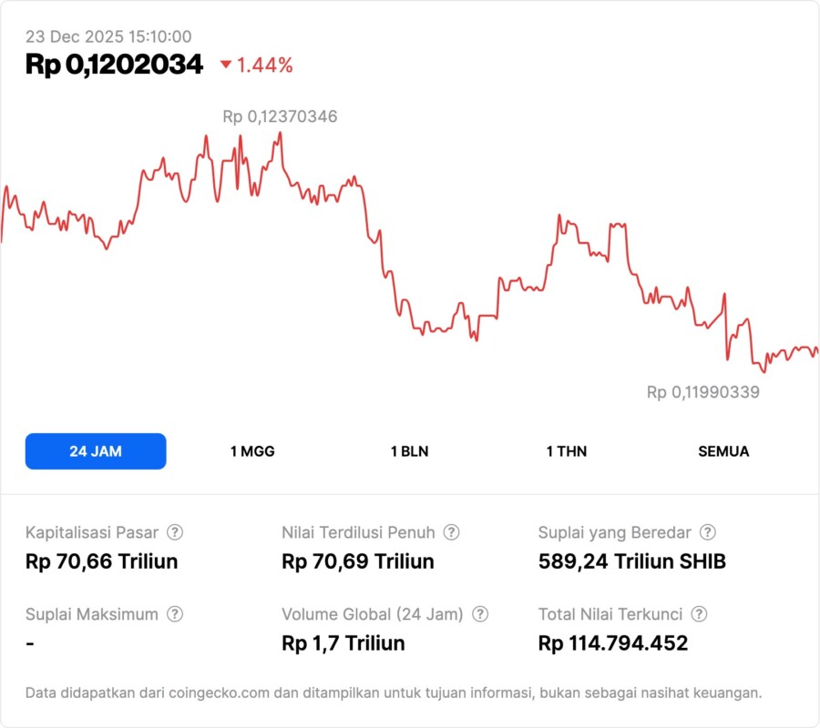Click the Rp 114.794.452 locked value
Viewport: 820px width, 728px height.
612,643
